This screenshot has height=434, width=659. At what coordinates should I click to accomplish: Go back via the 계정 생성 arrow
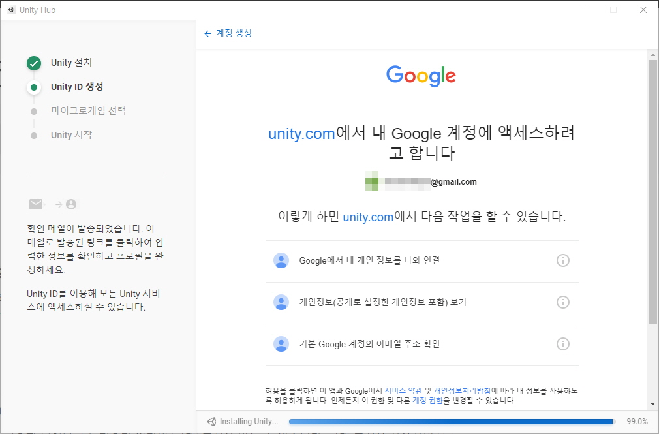tap(207, 34)
